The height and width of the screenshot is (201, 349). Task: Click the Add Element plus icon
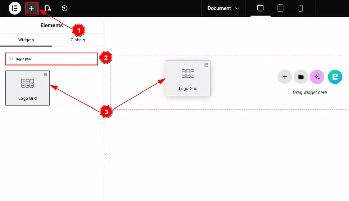[x=31, y=8]
